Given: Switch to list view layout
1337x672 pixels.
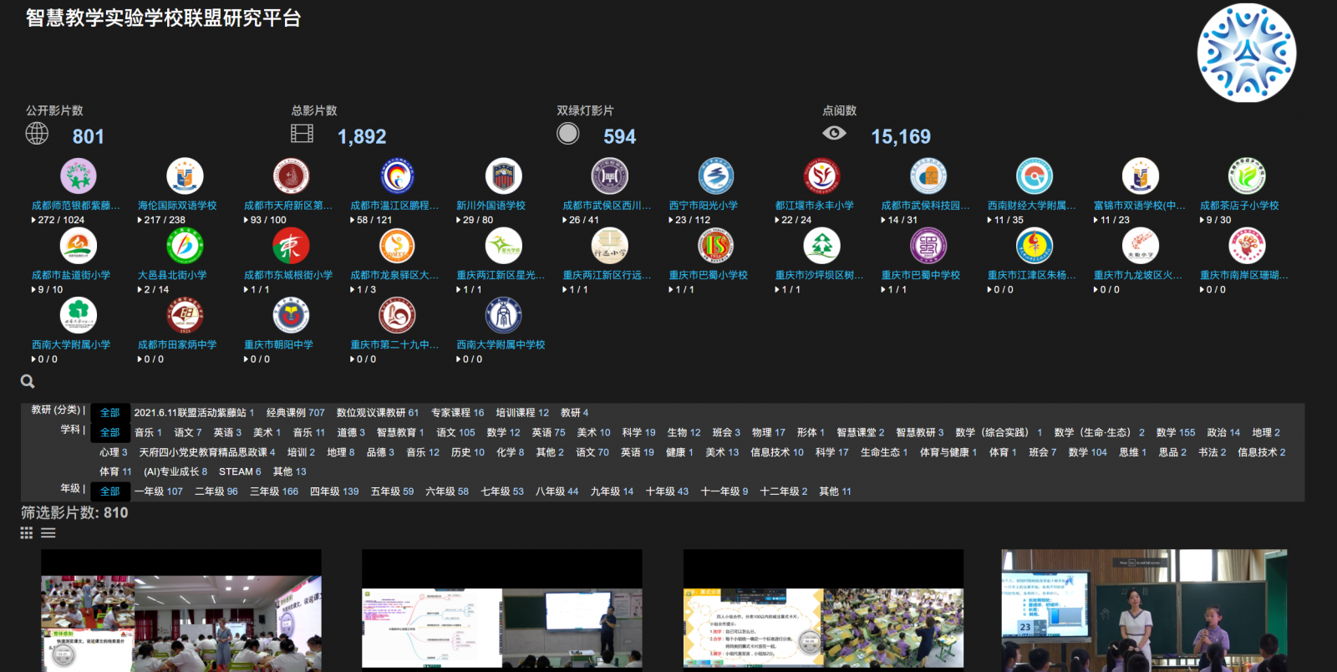Looking at the screenshot, I should point(48,533).
